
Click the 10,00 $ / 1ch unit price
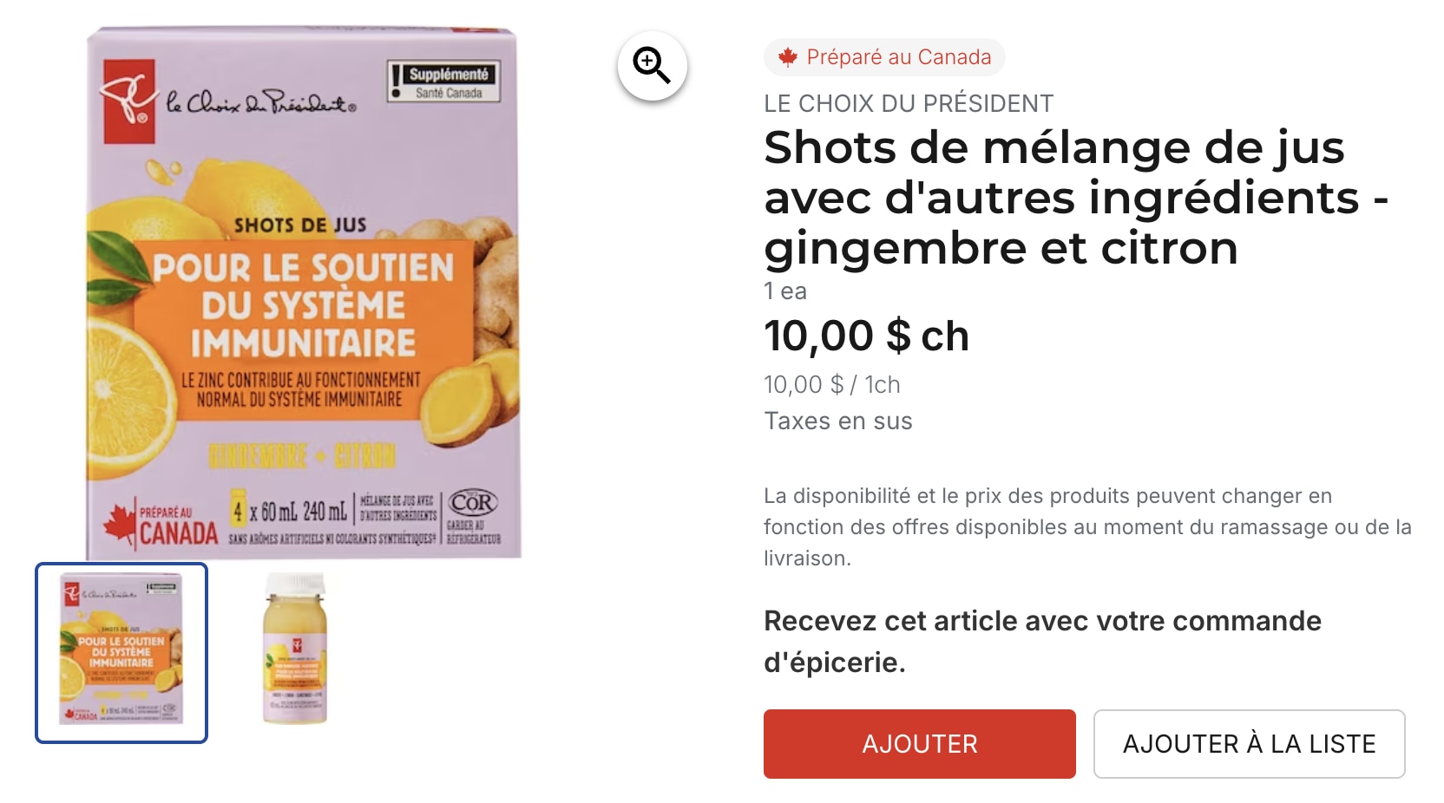(x=832, y=385)
